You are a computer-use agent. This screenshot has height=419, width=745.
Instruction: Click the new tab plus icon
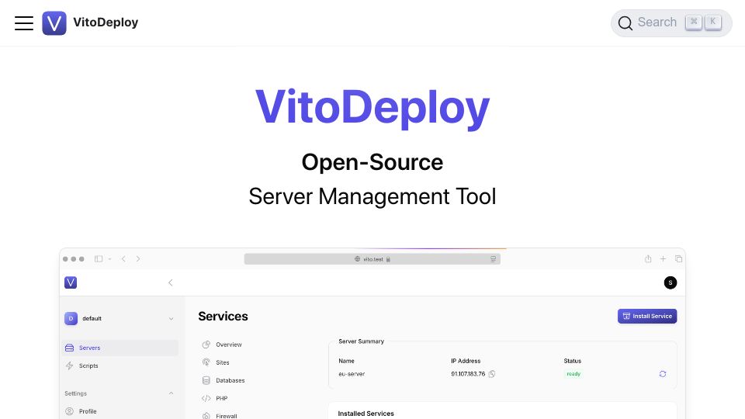point(663,259)
